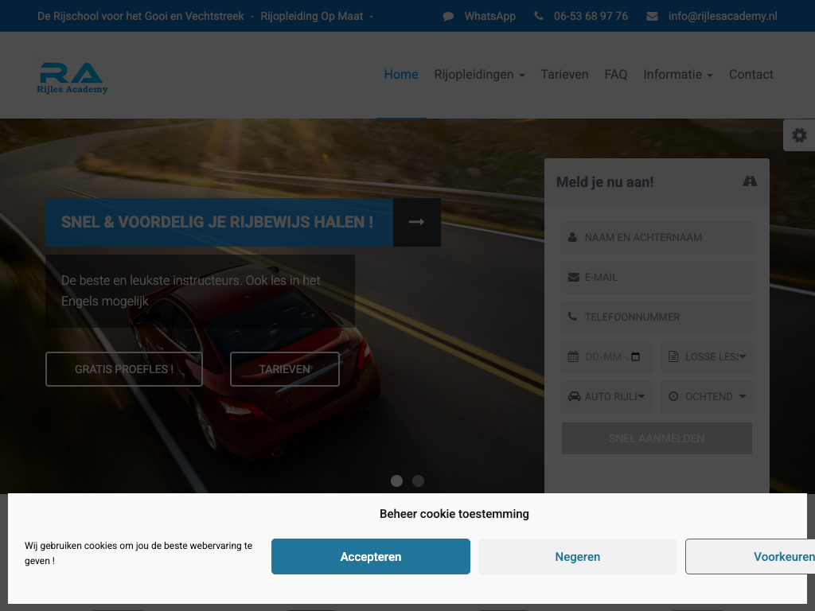This screenshot has height=611, width=815.
Task: Click the road icon beside Meld je nu aan
Action: click(750, 181)
